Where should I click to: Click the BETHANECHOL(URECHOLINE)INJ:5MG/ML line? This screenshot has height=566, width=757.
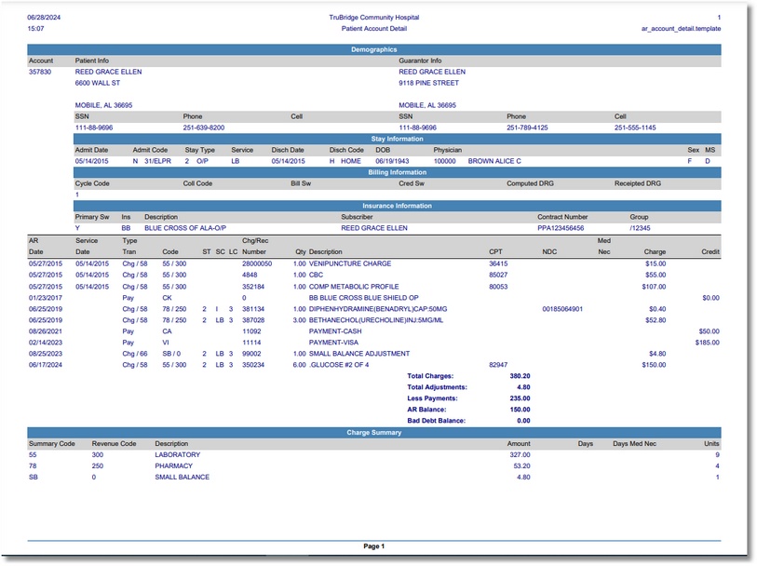pyautogui.click(x=376, y=320)
